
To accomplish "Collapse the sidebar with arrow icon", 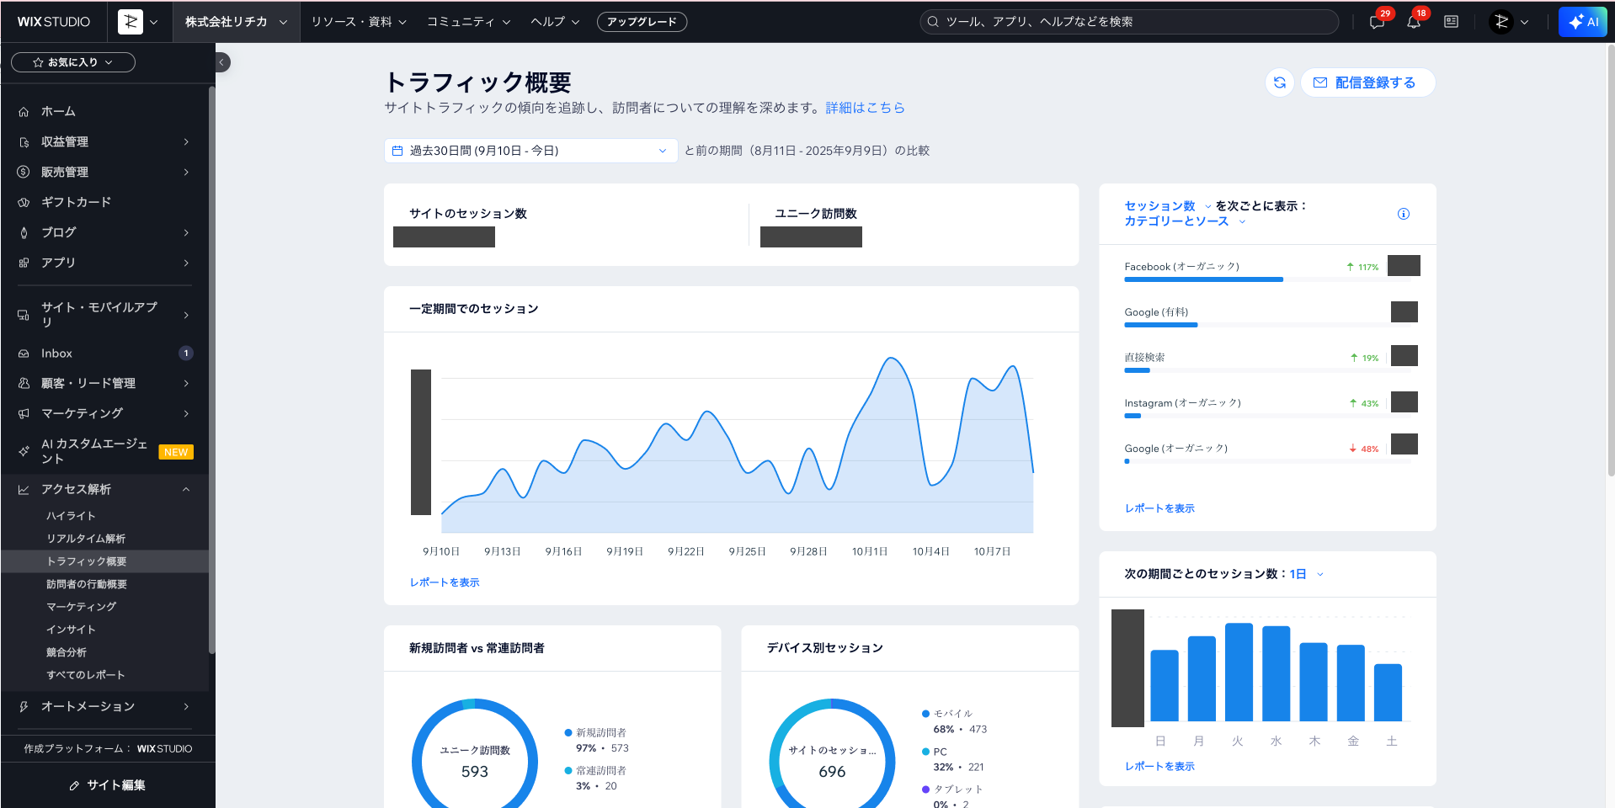I will 221,62.
